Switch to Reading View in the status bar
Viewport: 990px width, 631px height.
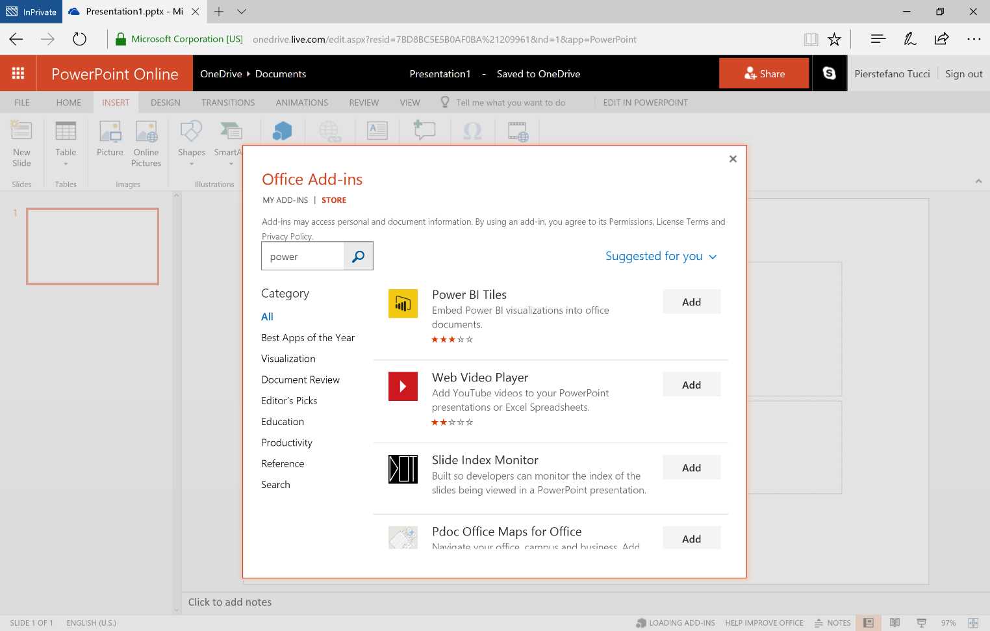point(895,623)
